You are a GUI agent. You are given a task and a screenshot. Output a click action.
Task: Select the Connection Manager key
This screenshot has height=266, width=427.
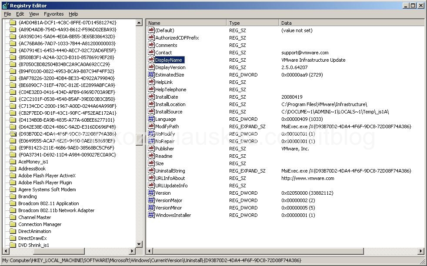click(40, 224)
